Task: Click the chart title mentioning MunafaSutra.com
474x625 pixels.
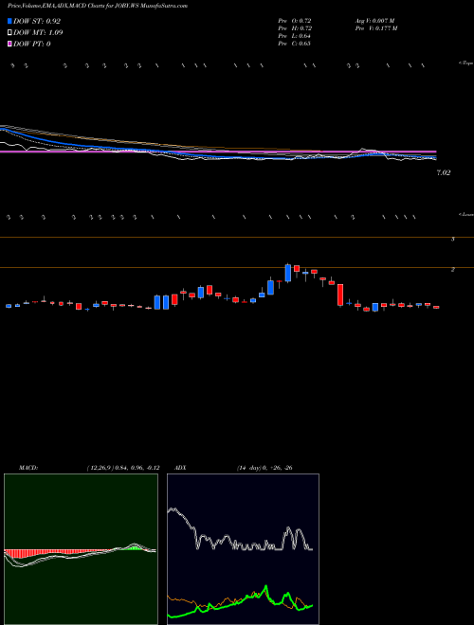Action: [98, 6]
